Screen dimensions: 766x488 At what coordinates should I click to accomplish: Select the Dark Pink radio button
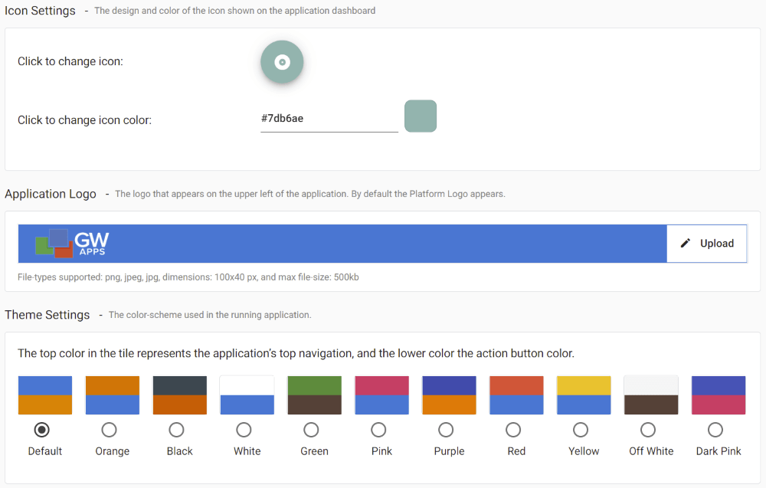[715, 430]
